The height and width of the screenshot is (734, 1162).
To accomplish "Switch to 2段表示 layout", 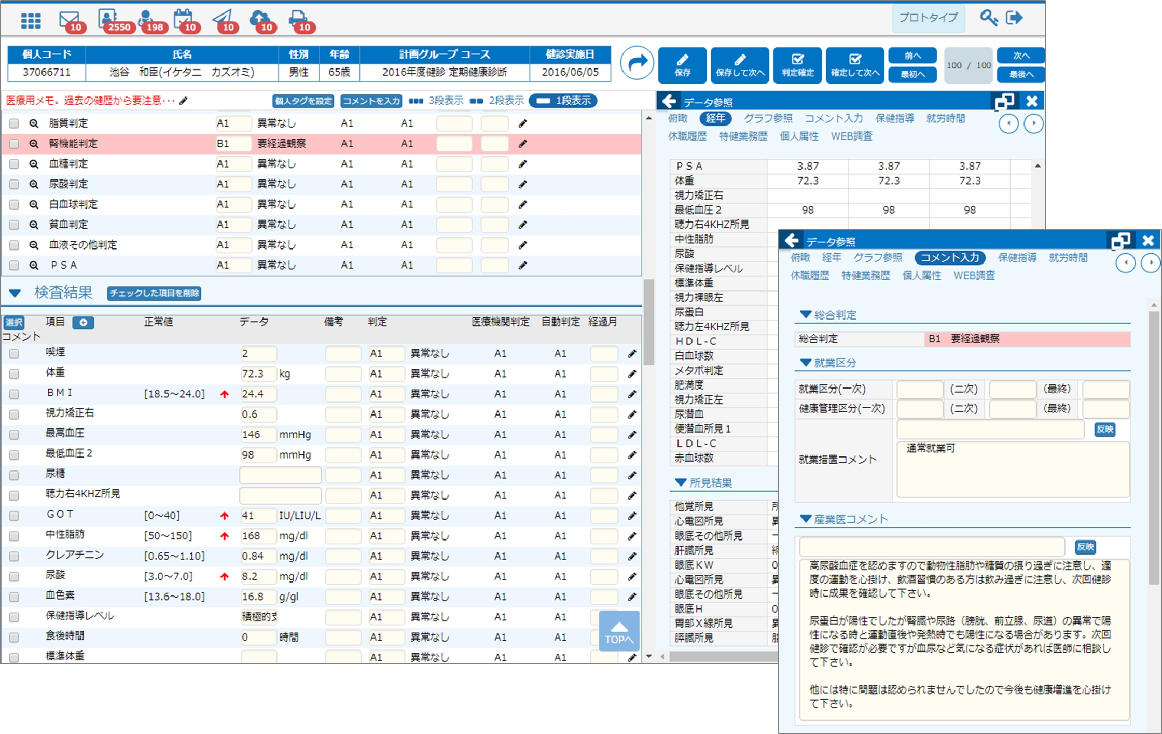I will tap(496, 101).
